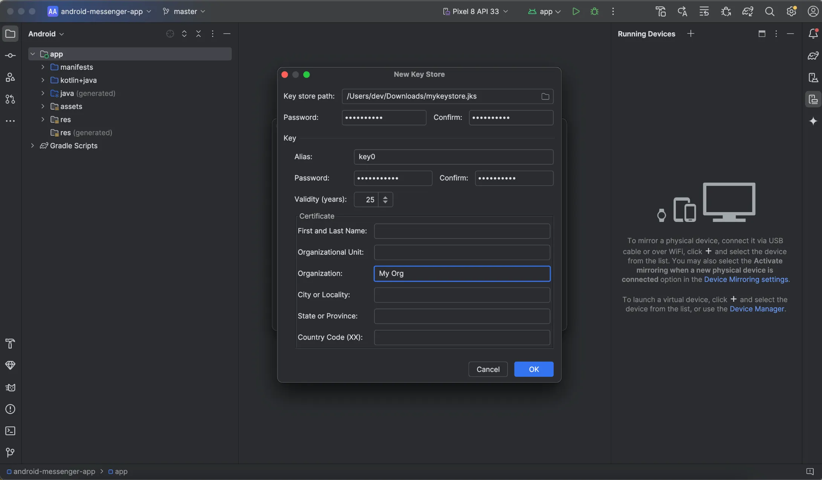
Task: Hide the Project panel
Action: pos(227,34)
